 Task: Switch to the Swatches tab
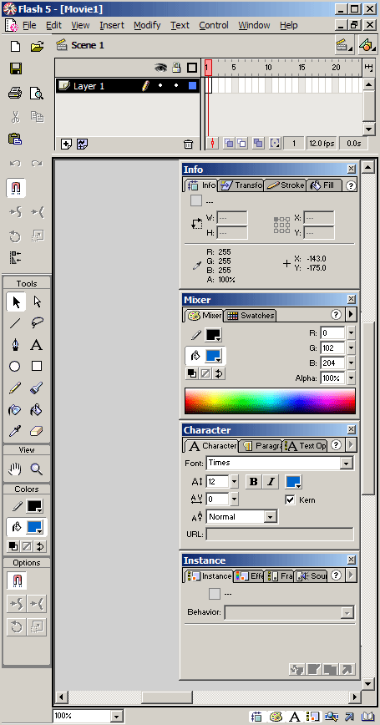tap(251, 316)
